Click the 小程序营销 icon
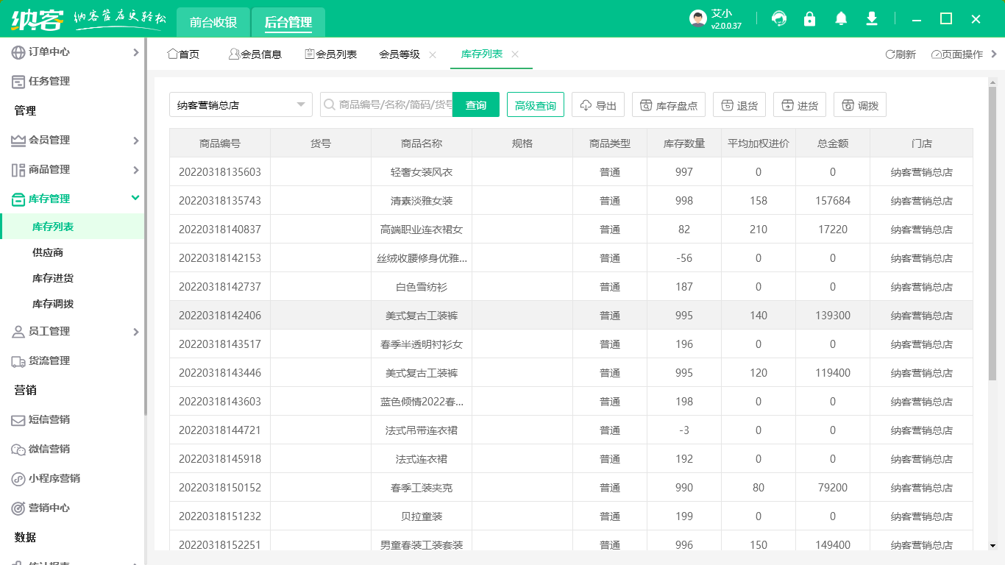This screenshot has height=565, width=1005. click(18, 479)
